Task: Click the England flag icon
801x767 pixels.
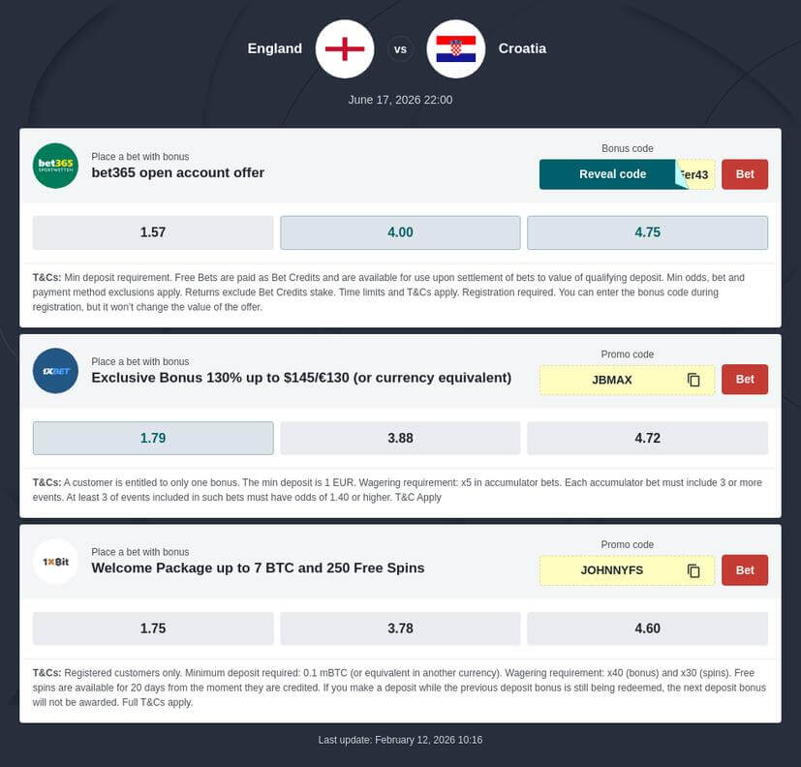Action: click(x=344, y=48)
